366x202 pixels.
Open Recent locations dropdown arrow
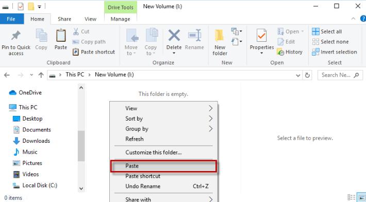point(31,75)
